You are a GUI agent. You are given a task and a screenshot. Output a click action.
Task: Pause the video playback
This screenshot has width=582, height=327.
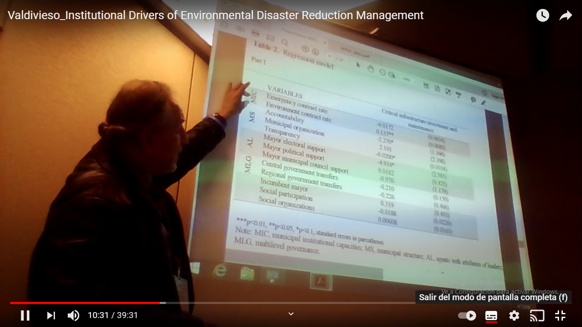pos(25,316)
